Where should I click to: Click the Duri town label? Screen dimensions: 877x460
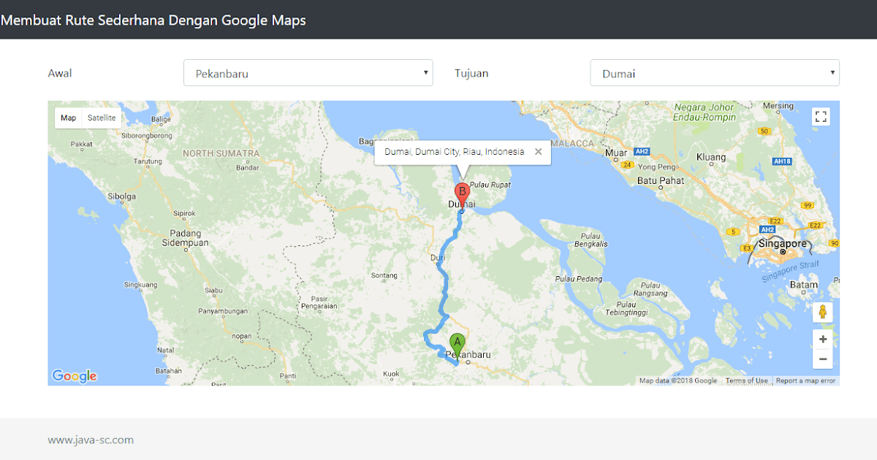[438, 258]
